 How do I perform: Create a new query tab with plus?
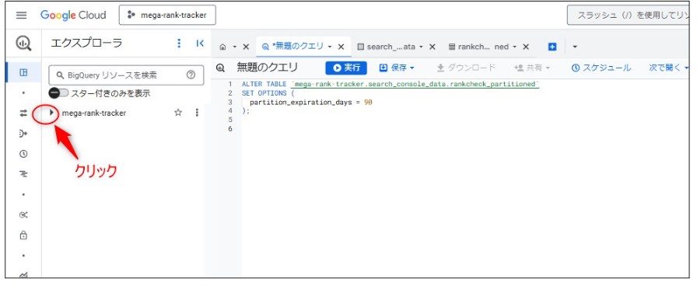[x=552, y=47]
